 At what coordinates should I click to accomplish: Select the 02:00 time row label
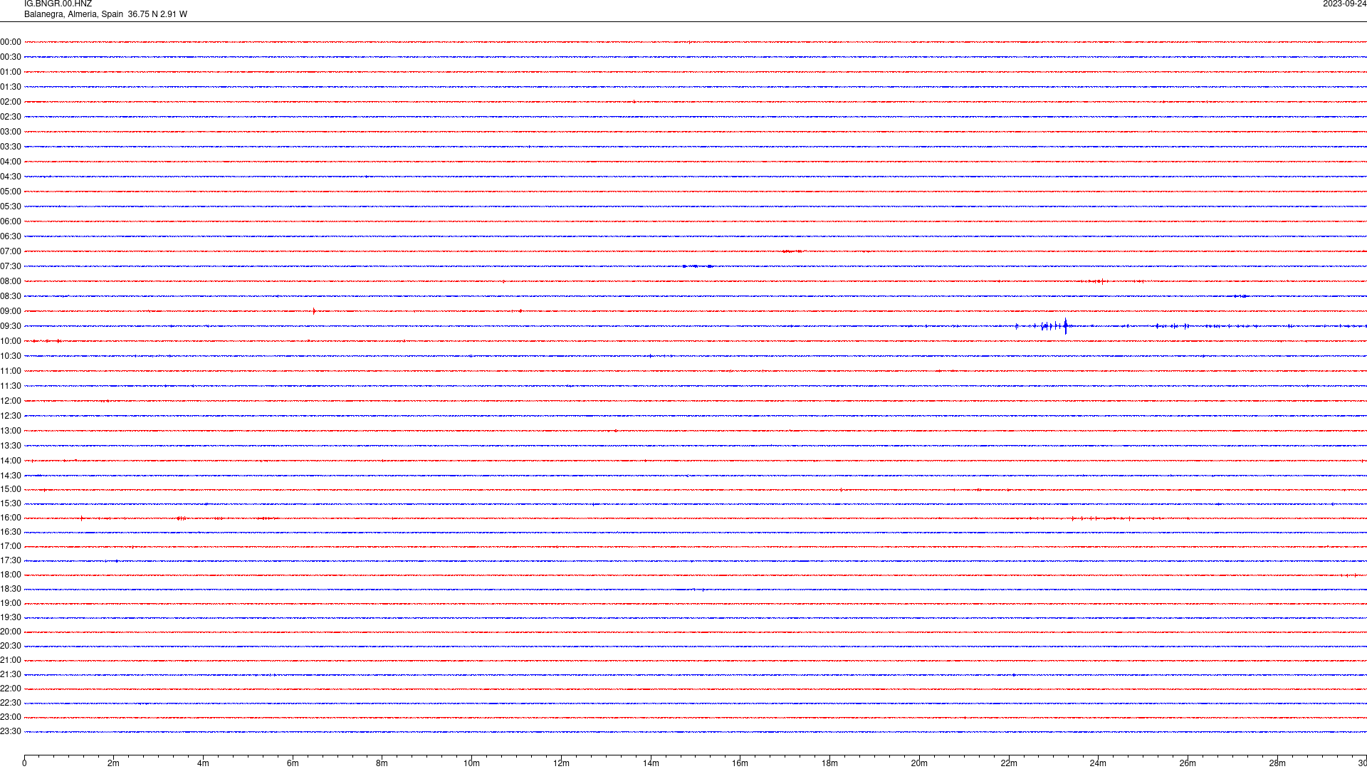click(11, 102)
